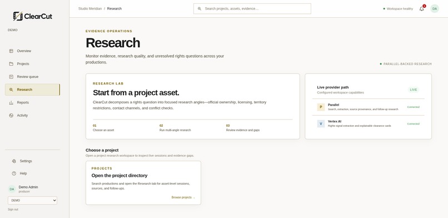Click the Reports bar chart icon
The height and width of the screenshot is (218, 448).
point(11,102)
